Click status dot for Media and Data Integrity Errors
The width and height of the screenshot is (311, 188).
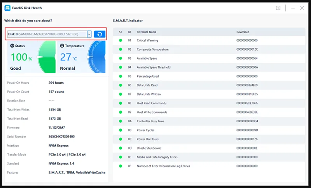pos(121,157)
